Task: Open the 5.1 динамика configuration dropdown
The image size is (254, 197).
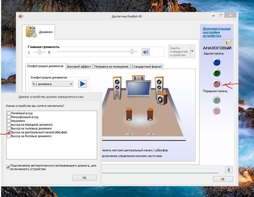Action: point(52,84)
